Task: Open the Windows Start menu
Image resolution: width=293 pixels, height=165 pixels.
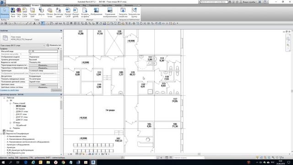Action: [x=3, y=162]
